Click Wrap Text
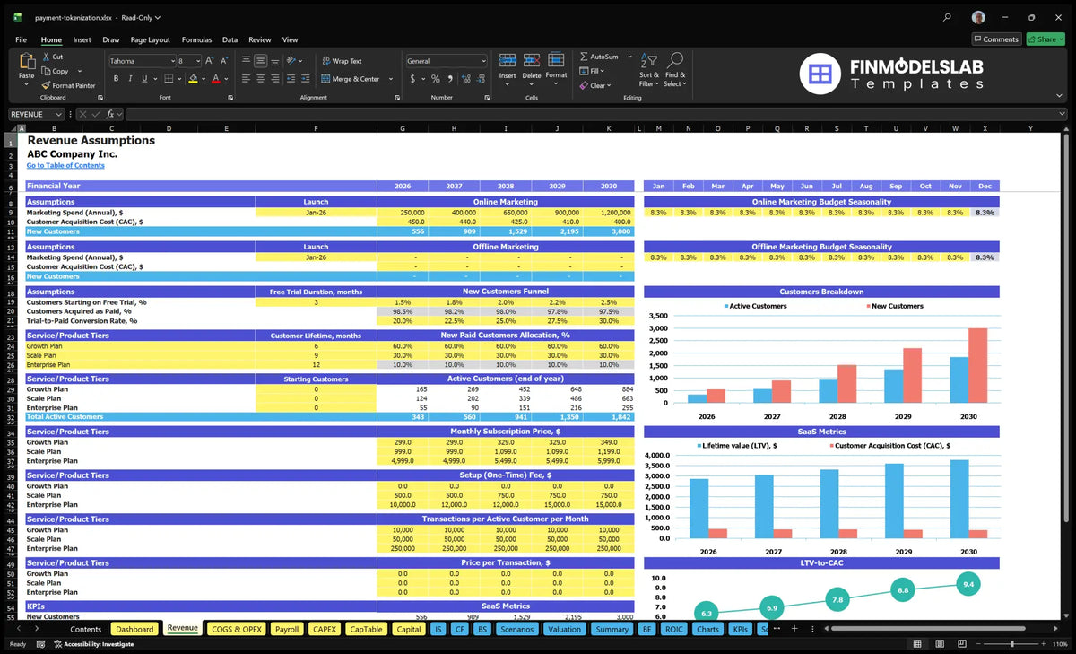Viewport: 1076px width, 654px height. (342, 61)
